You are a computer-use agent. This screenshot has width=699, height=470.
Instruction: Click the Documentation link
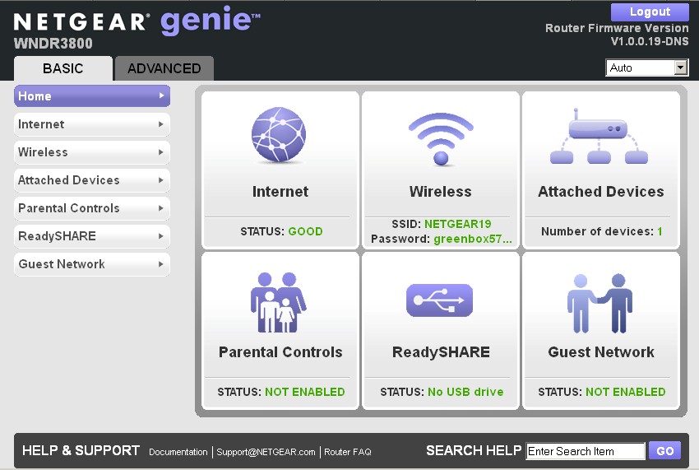pos(178,452)
